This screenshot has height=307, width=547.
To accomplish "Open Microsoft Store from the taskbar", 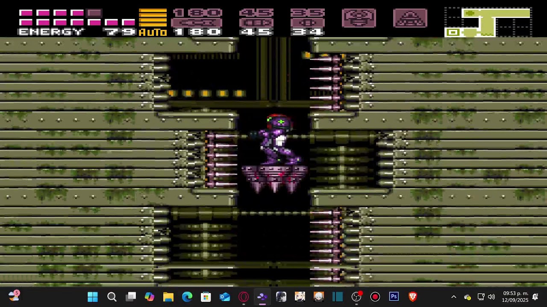I will [x=206, y=297].
